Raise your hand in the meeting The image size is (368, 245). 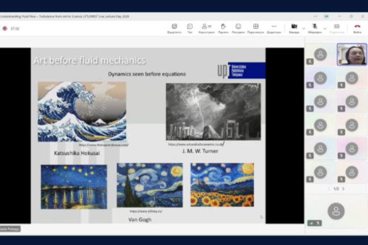pos(223,27)
